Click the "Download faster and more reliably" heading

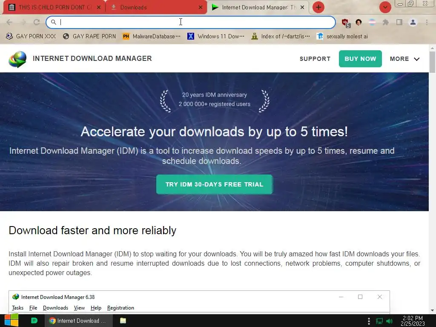(92, 230)
